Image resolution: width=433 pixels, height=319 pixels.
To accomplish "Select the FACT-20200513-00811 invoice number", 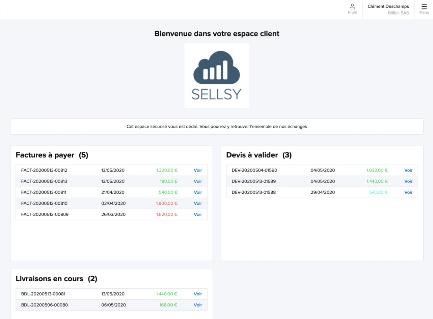I will [44, 192].
